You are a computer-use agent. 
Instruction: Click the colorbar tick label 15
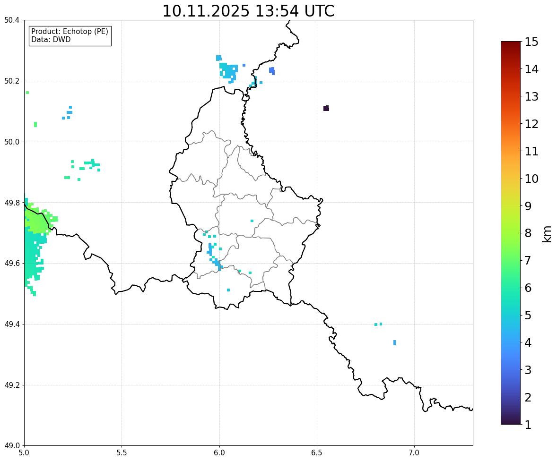click(531, 42)
